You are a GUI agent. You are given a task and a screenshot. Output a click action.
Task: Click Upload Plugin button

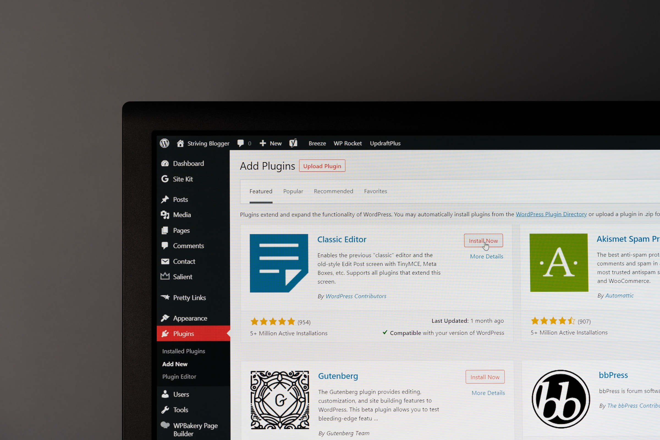pos(322,166)
